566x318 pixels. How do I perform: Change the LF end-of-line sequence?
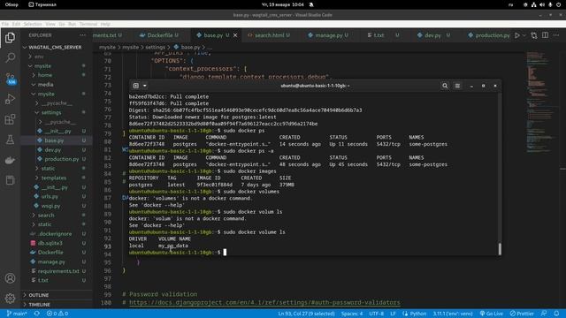point(393,314)
